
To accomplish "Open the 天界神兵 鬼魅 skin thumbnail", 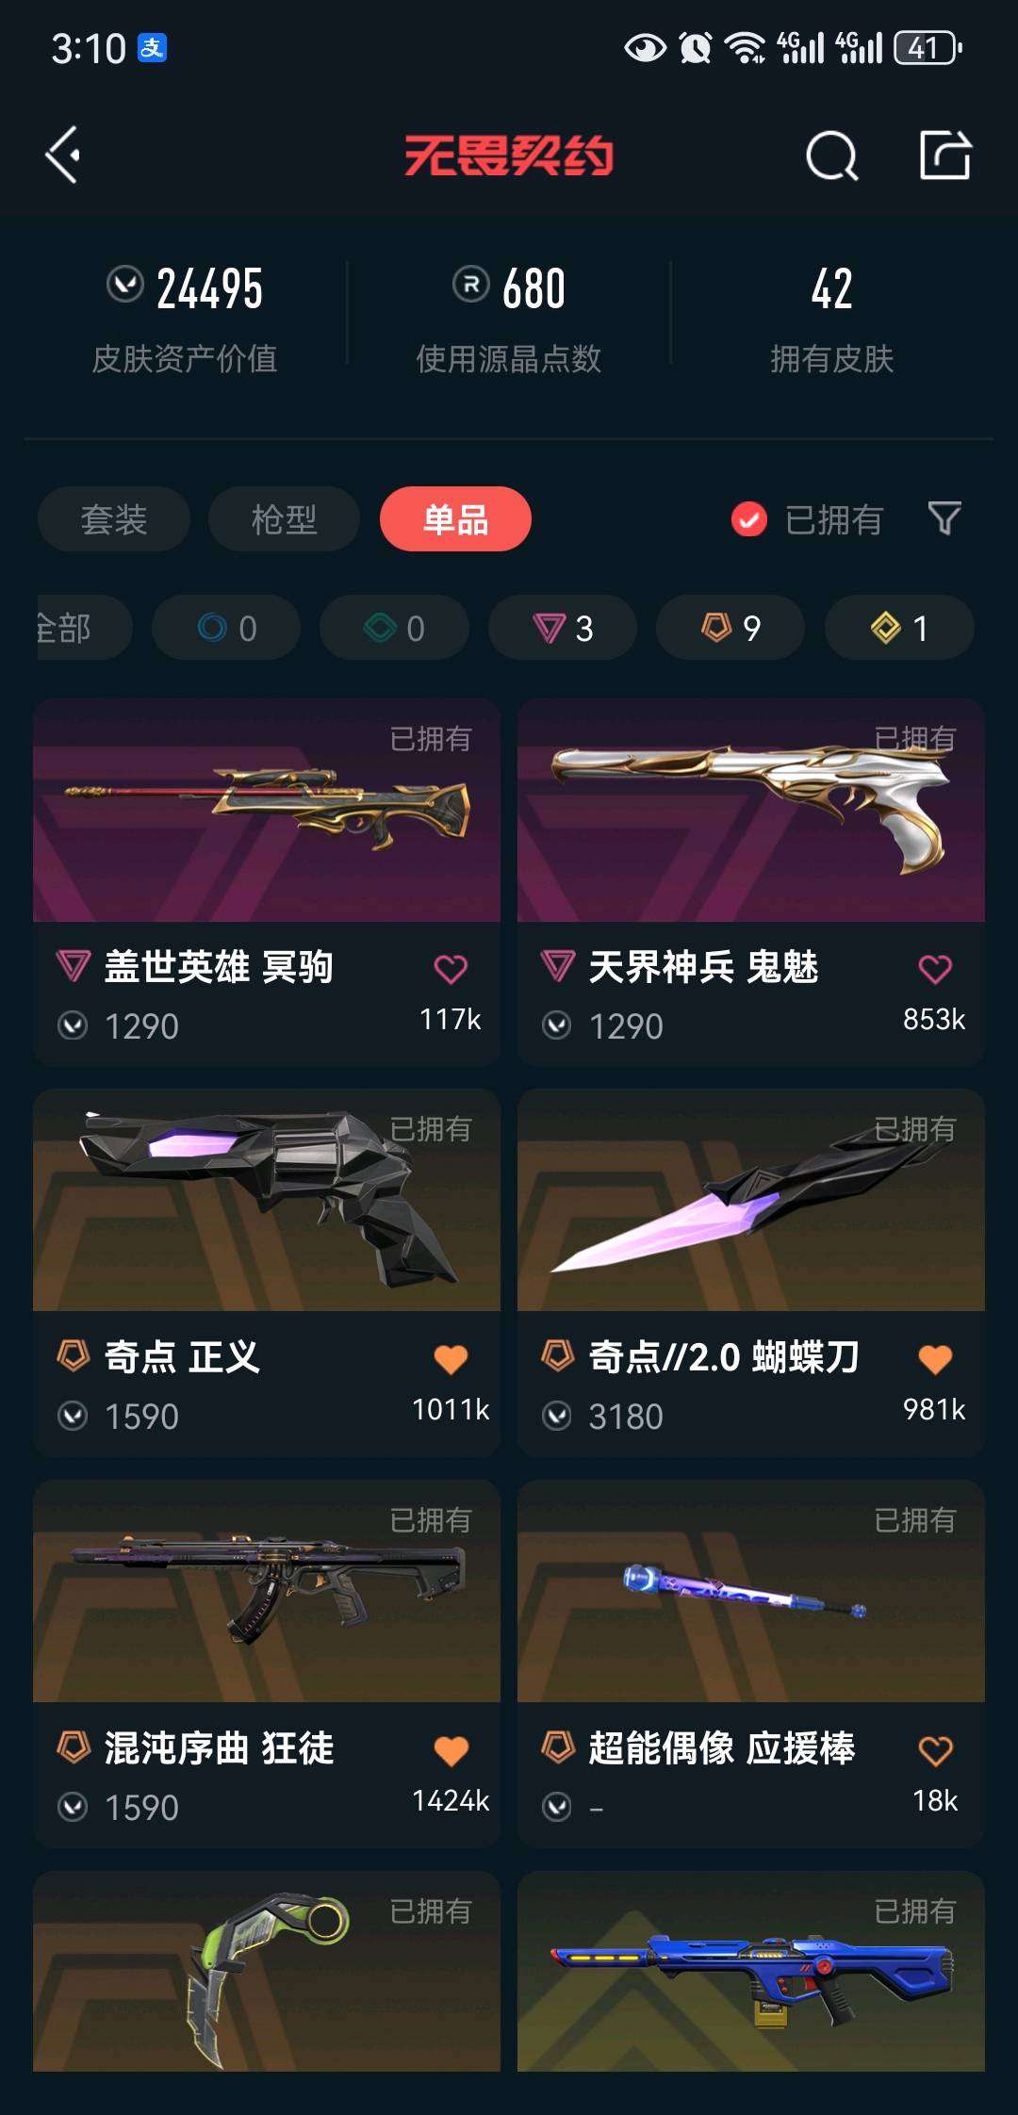I will click(751, 811).
